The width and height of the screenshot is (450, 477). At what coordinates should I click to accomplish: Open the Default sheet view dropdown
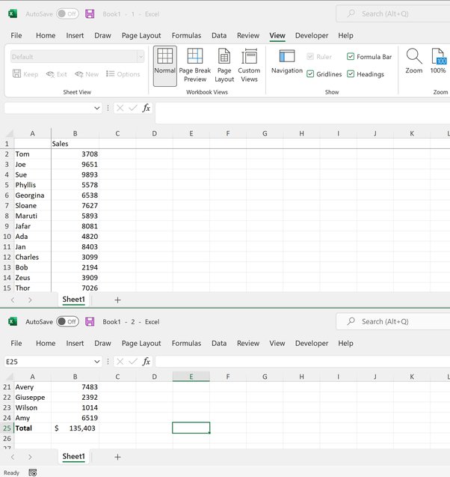141,57
